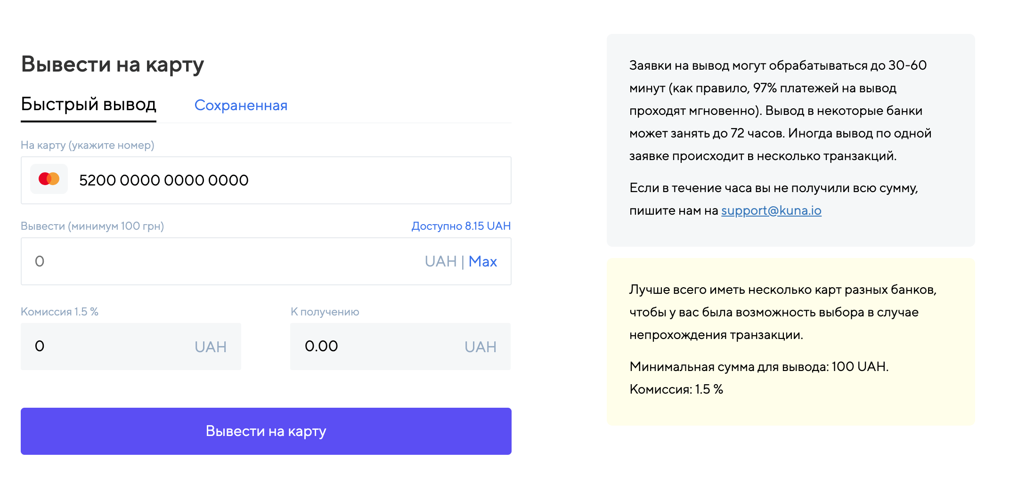Image resolution: width=1010 pixels, height=500 pixels.
Task: Click UAH currency label beside Max
Action: [440, 261]
